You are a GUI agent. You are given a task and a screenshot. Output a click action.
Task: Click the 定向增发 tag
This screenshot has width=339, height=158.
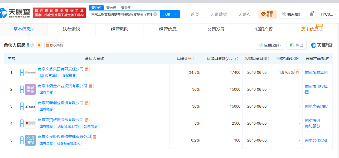tap(90, 127)
